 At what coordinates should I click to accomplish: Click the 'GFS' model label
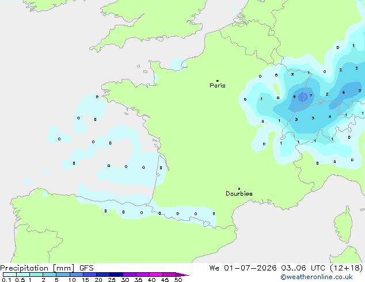pyautogui.click(x=86, y=268)
